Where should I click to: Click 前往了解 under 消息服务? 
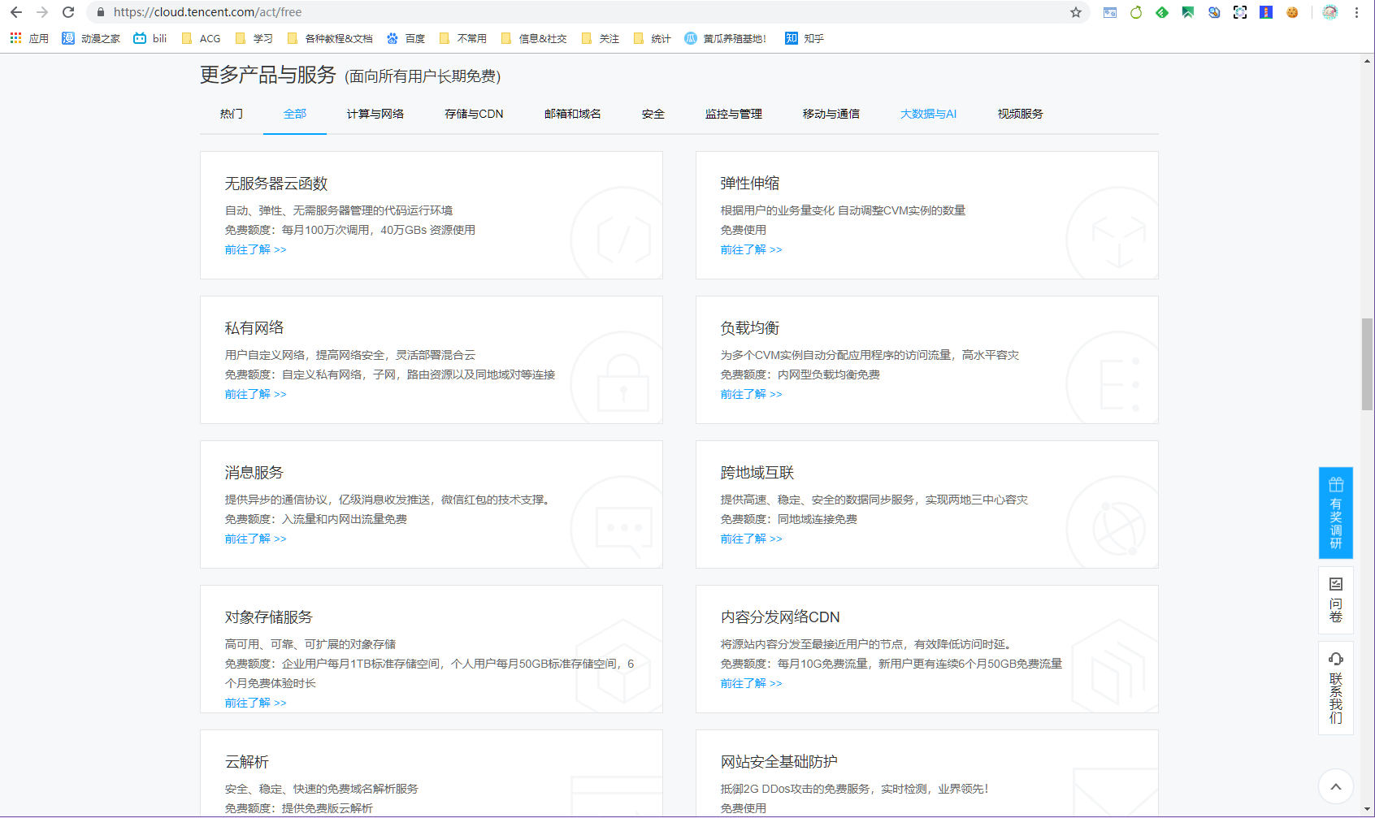point(256,539)
